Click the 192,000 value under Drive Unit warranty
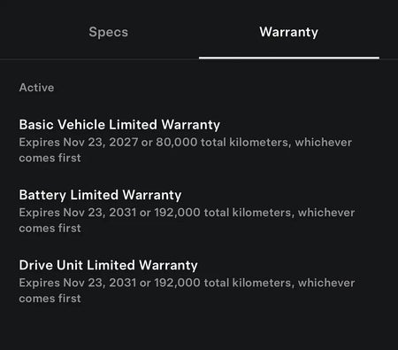 (177, 283)
